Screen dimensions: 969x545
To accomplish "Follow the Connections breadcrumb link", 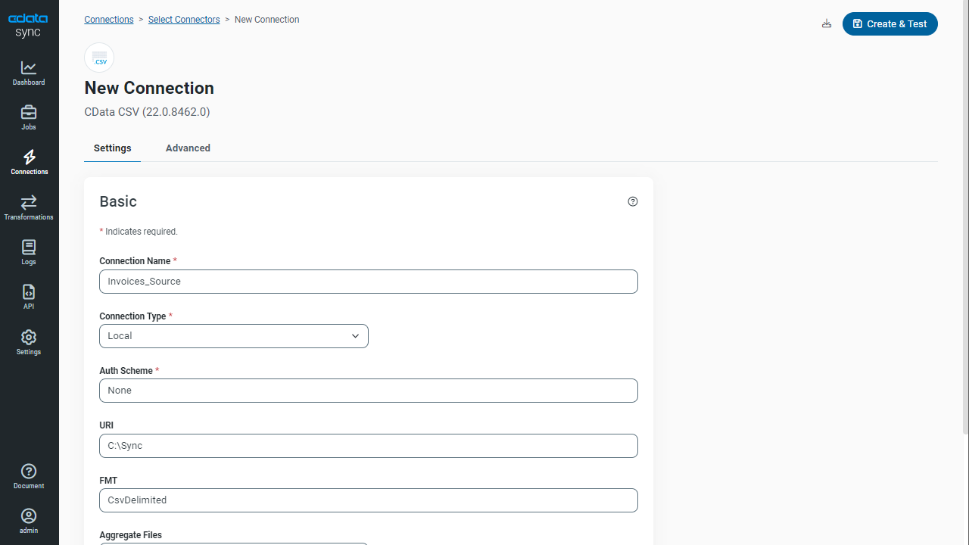I will pos(109,20).
